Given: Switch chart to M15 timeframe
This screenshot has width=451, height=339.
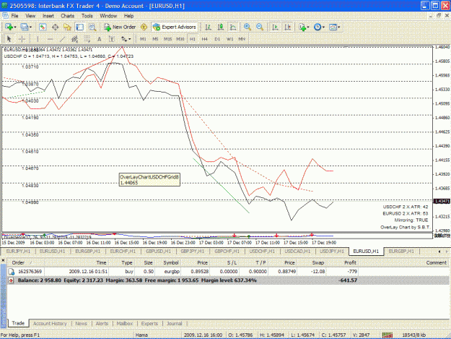Looking at the screenshot, I should pos(167,39).
